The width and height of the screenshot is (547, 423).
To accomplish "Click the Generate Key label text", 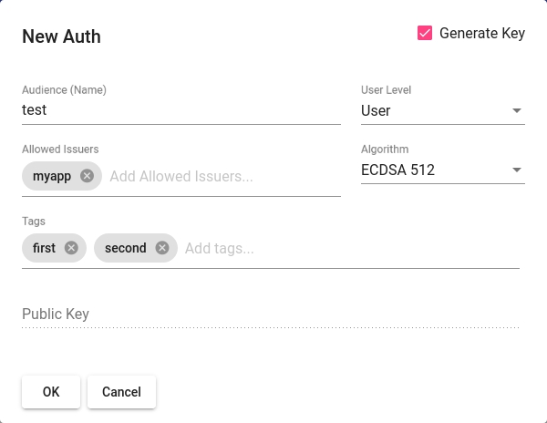I will [x=481, y=34].
